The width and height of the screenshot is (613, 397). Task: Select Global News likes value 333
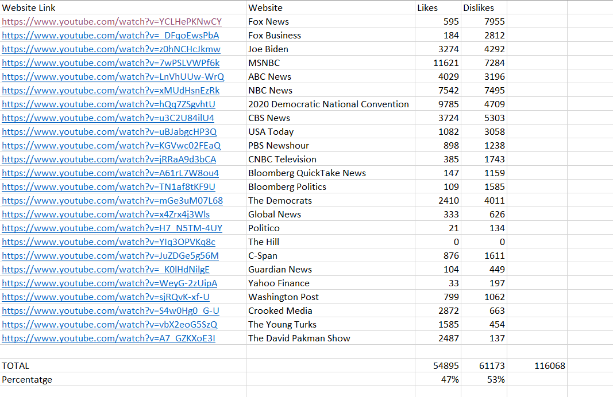point(438,215)
